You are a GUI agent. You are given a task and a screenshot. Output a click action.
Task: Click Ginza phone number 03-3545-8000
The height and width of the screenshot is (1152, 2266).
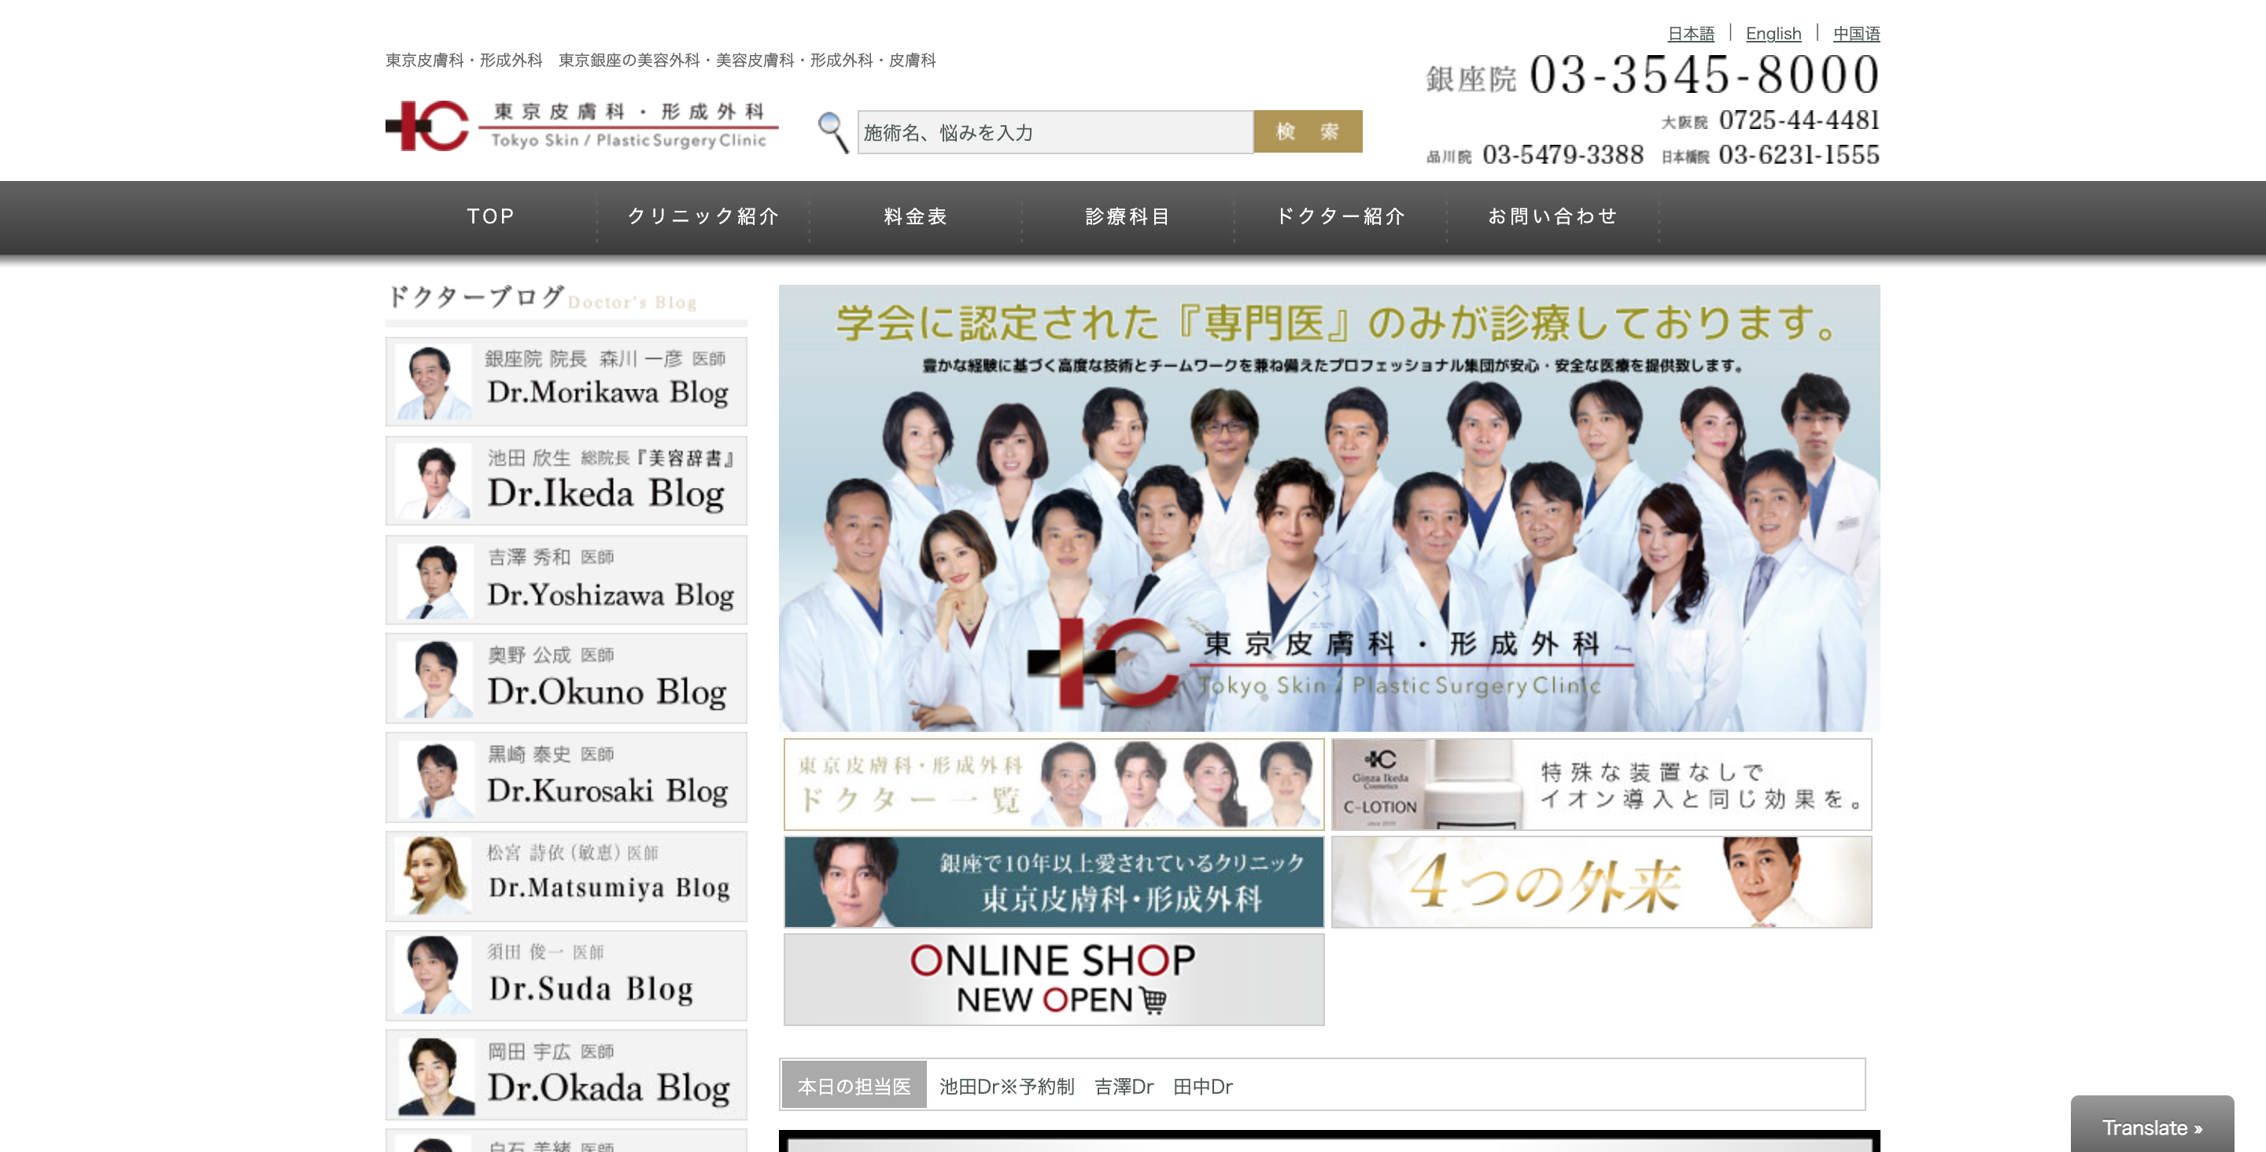click(x=1704, y=75)
